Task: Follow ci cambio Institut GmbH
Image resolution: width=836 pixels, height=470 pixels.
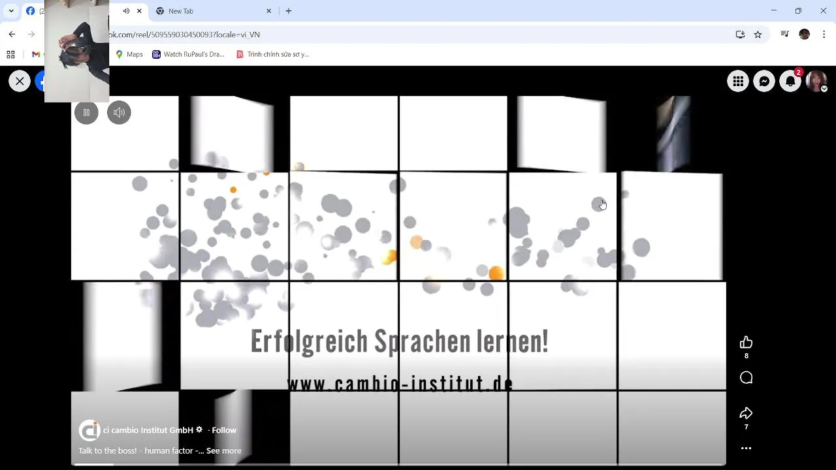Action: pos(224,430)
